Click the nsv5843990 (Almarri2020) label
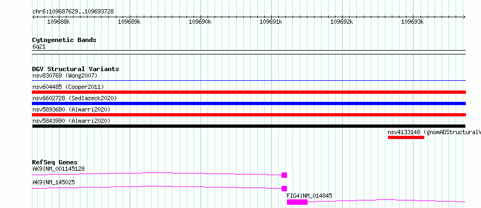Viewport: 481px width, 208px height. click(x=71, y=121)
